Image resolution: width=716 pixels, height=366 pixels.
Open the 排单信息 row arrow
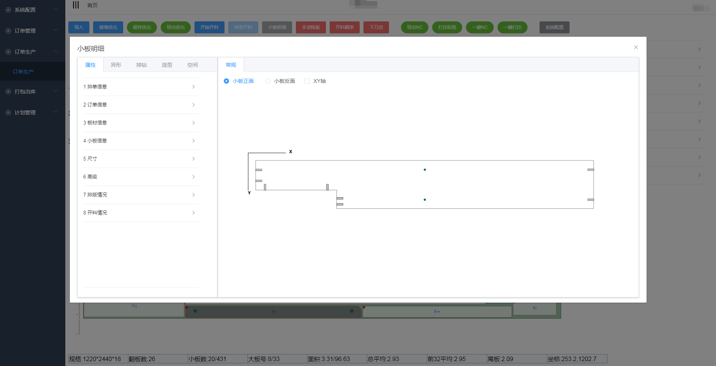[x=193, y=87]
